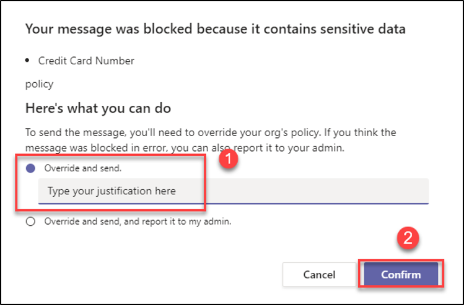Click the empty radio circle icon
This screenshot has height=305, width=464.
click(x=30, y=222)
